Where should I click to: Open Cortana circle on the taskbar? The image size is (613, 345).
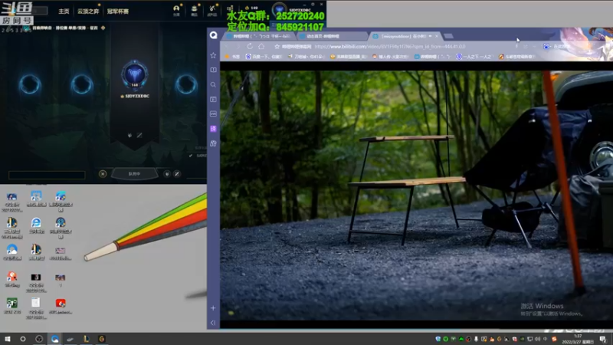[x=23, y=339]
